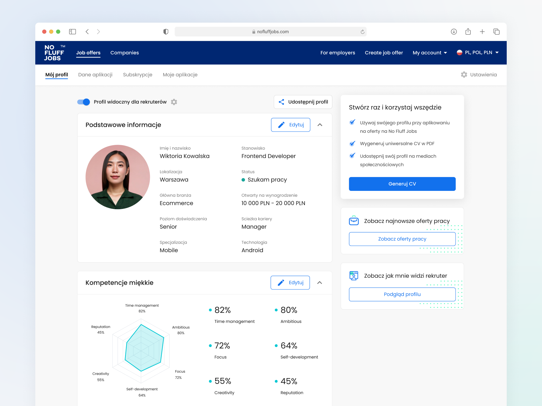Screen dimensions: 542x406
Task: Click the checkmark next to Używaj swojego profilu przy aplikowaniu
Action: pos(352,123)
